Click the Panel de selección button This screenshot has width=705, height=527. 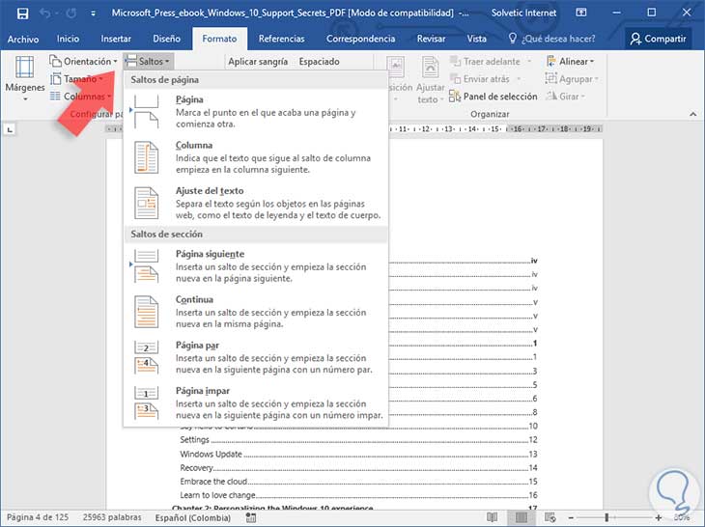click(493, 97)
